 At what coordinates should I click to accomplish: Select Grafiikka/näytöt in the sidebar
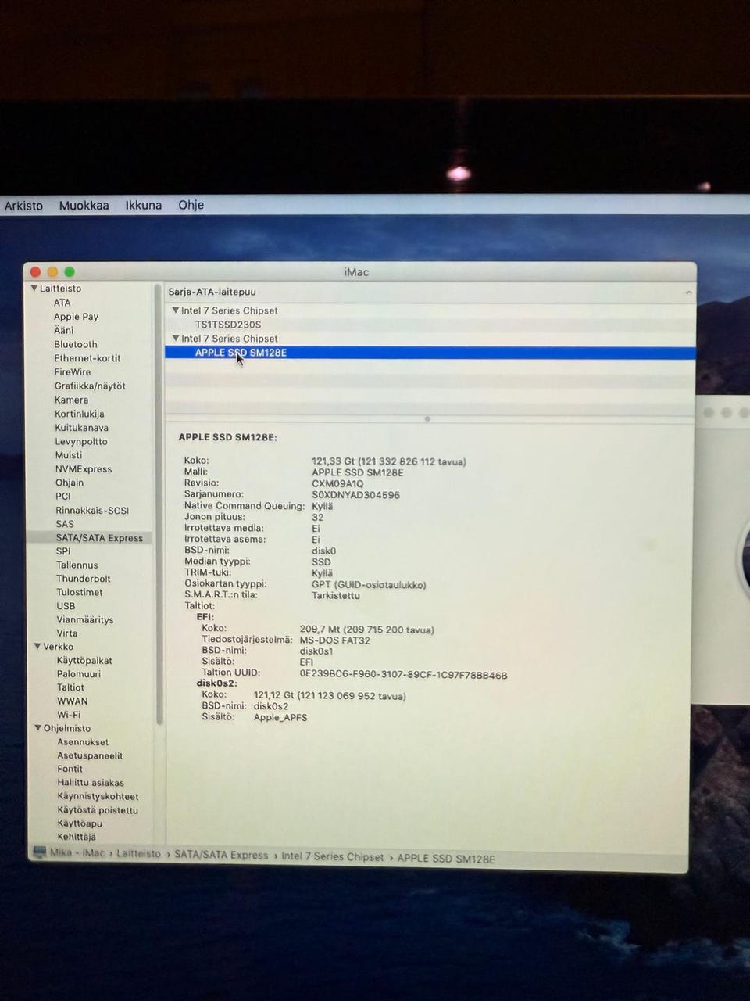(x=90, y=386)
